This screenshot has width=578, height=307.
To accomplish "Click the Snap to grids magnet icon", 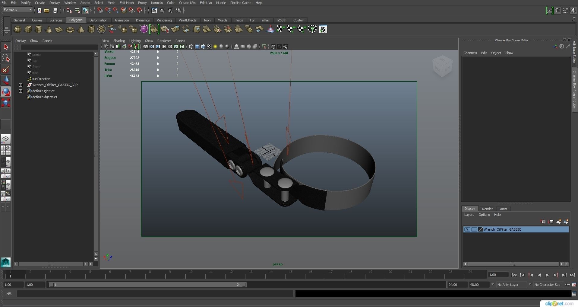I will tap(100, 11).
